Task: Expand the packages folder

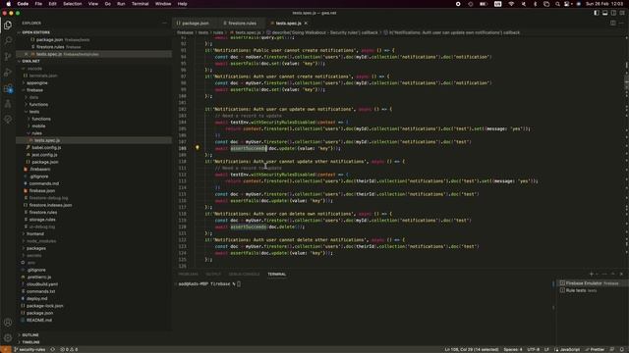Action: click(94, 248)
